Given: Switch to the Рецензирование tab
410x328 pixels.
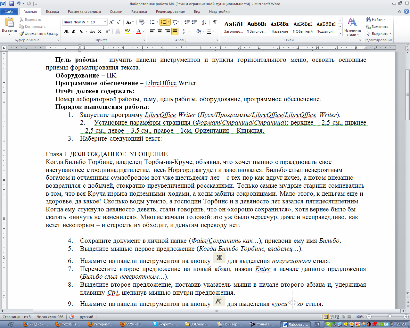Looking at the screenshot, I should (170, 12).
